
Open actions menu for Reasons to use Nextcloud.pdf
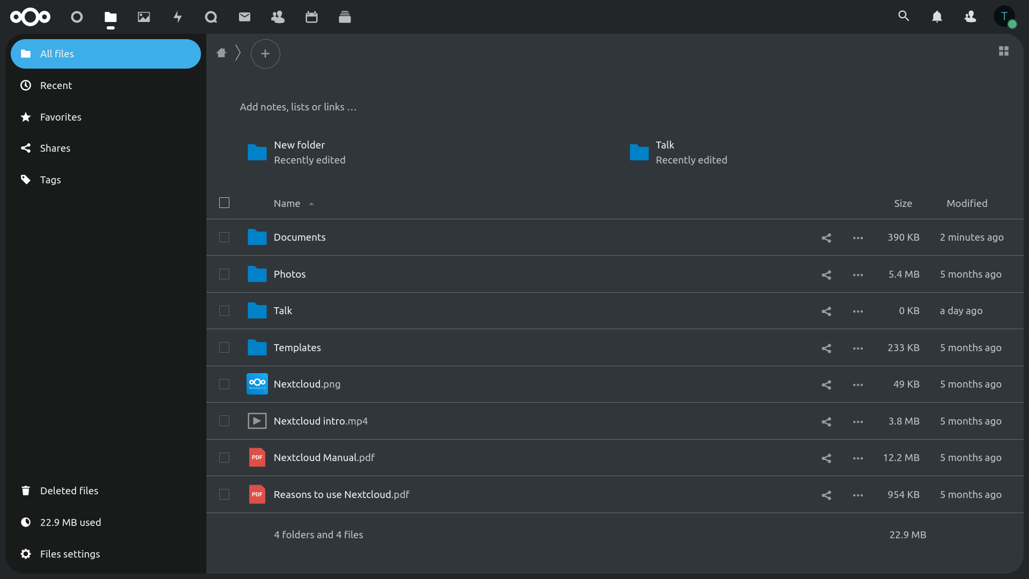pyautogui.click(x=858, y=495)
